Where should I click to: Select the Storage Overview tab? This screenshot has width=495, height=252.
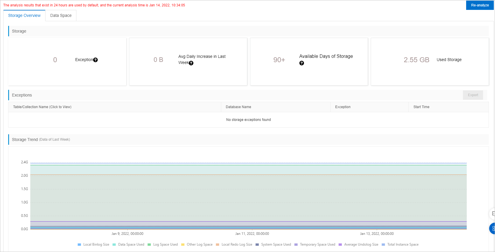[24, 15]
